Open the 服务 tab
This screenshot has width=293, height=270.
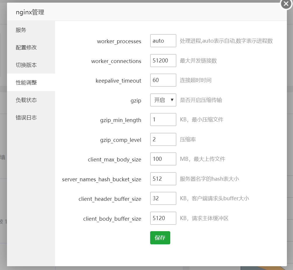coord(31,30)
